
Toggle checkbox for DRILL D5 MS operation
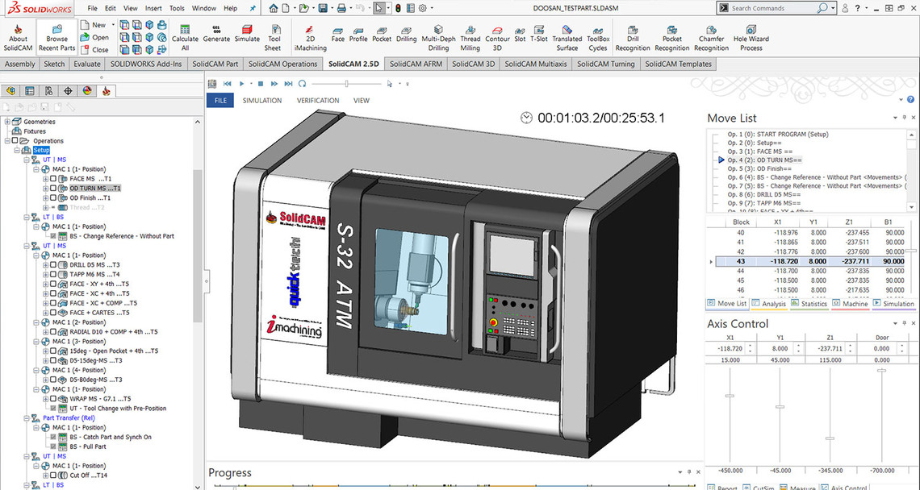coord(53,265)
